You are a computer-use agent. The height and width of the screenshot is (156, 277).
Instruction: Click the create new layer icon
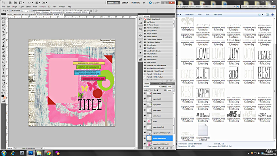[167, 148]
